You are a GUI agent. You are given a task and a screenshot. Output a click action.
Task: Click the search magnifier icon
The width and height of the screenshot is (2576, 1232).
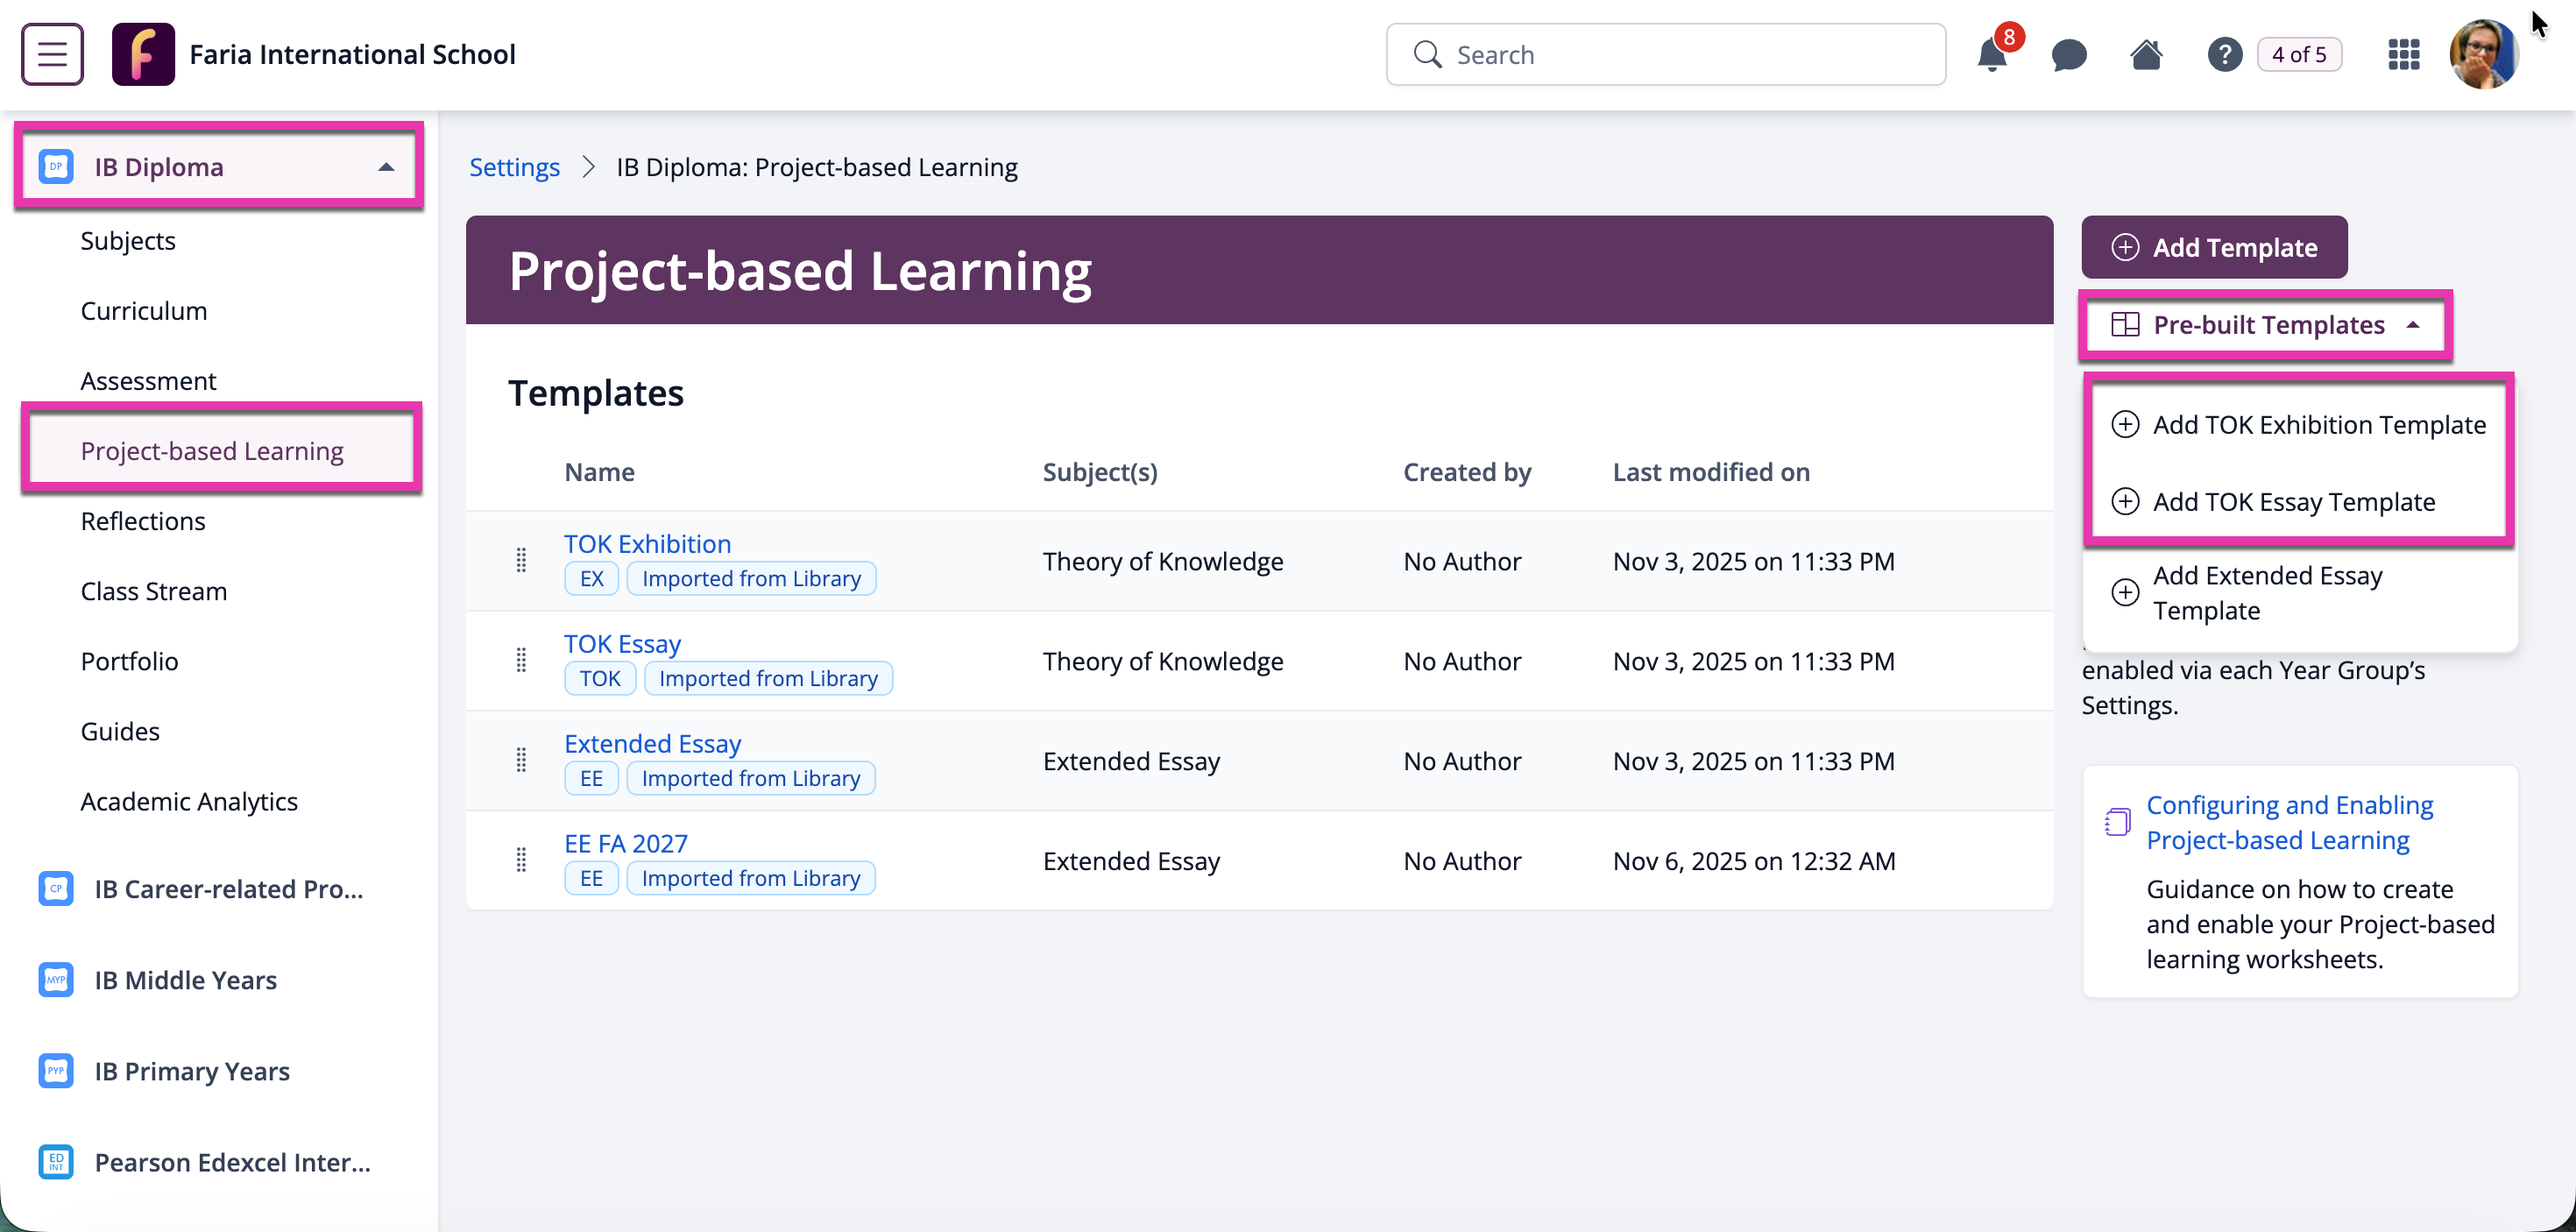1427,54
